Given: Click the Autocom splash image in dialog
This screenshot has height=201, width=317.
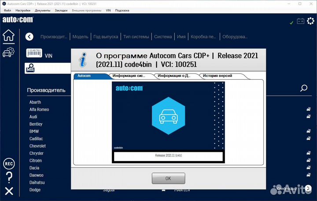Looking at the screenshot, I should 168,116.
